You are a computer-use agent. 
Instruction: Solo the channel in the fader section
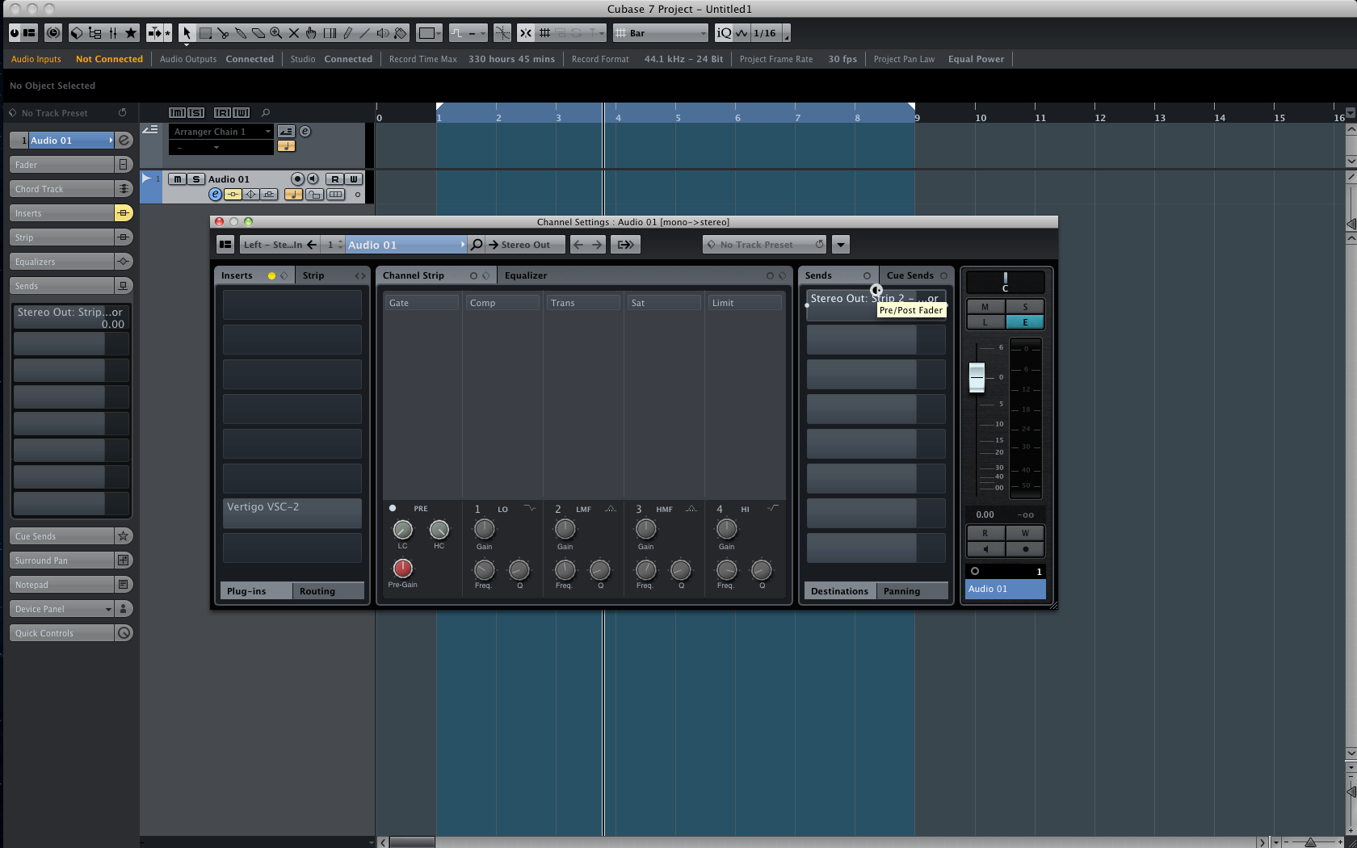[1025, 307]
